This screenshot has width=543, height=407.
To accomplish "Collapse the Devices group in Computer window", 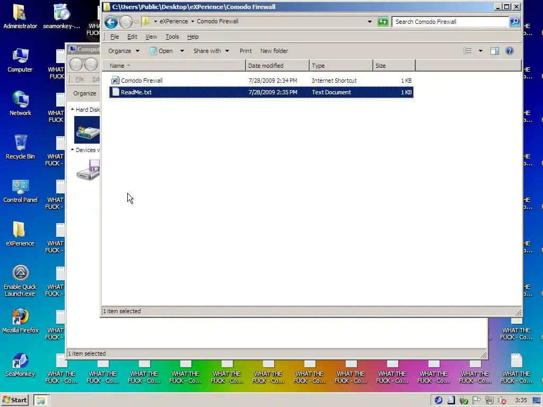I will tap(72, 150).
